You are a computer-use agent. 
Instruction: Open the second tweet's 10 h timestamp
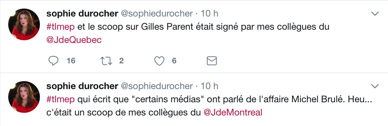pos(209,86)
